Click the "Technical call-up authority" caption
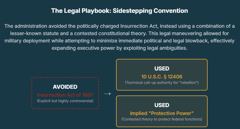 coord(162,83)
